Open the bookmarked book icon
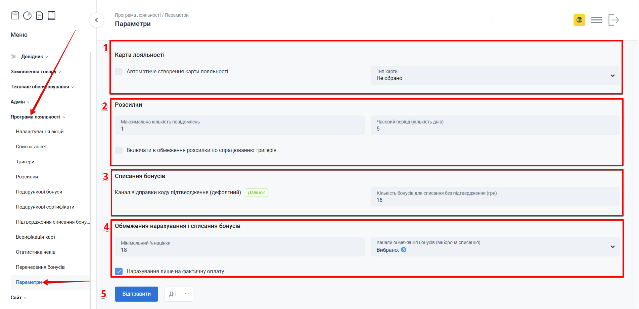The image size is (639, 309). tap(51, 15)
